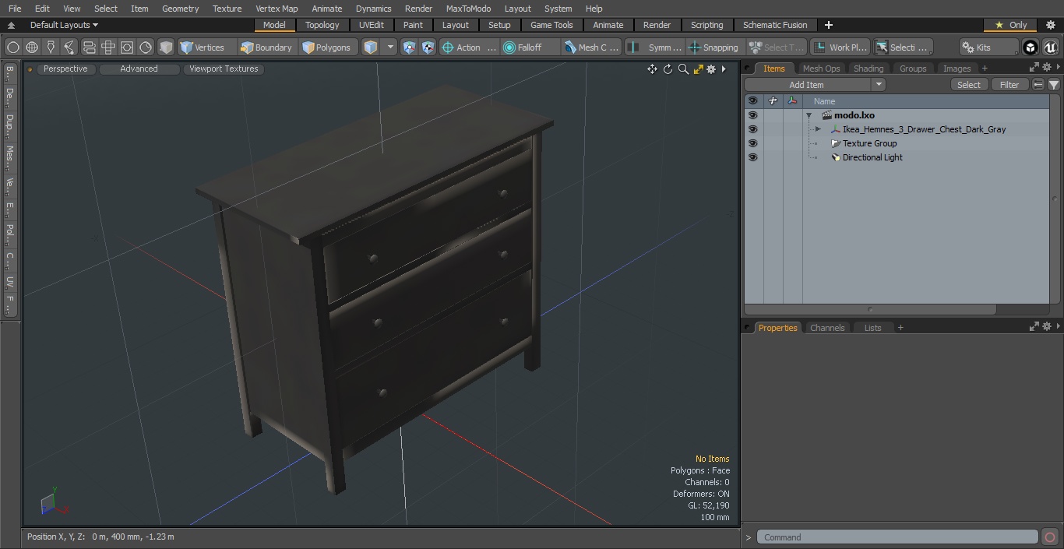The image size is (1064, 549).
Task: Switch to the Paint layout tab
Action: click(413, 25)
